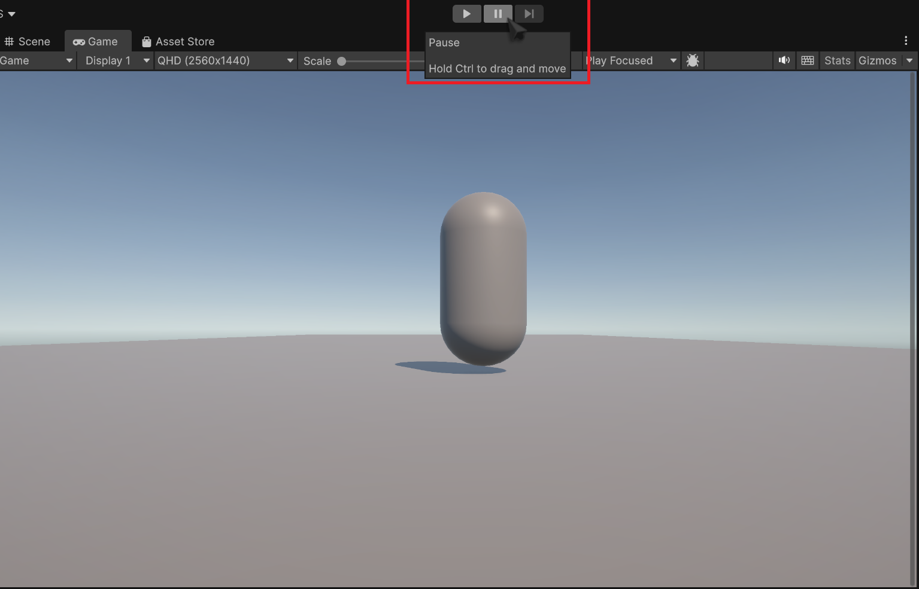Click the Game tab gamepad icon
This screenshot has height=589, width=919.
78,41
